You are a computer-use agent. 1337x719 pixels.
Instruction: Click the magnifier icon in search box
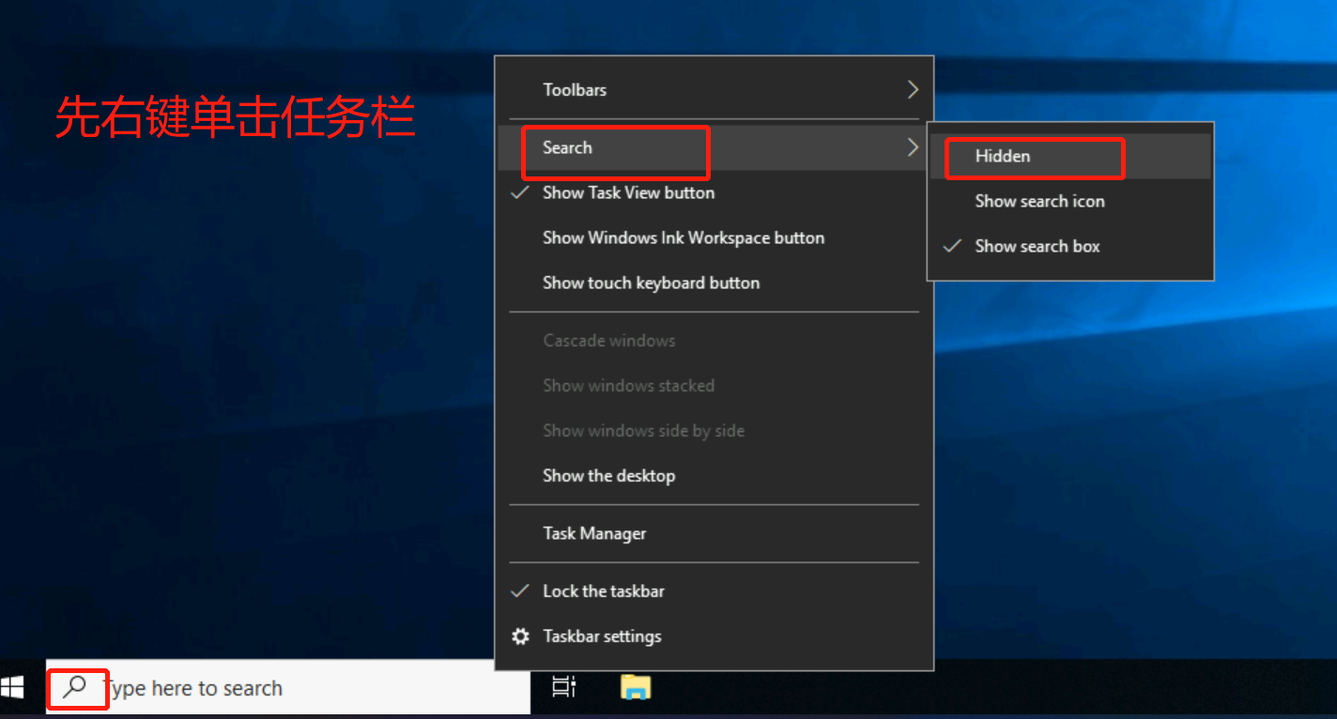[74, 687]
